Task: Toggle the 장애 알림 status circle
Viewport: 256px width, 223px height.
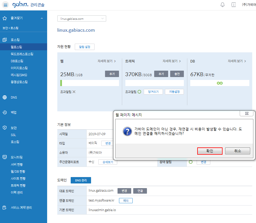Action: coord(191,162)
